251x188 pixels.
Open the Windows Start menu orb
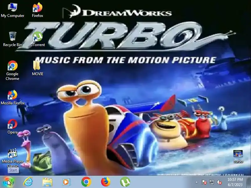click(x=8, y=182)
